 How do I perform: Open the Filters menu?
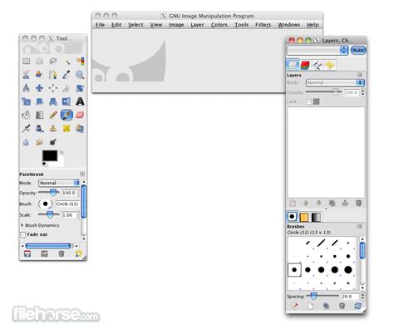(263, 25)
